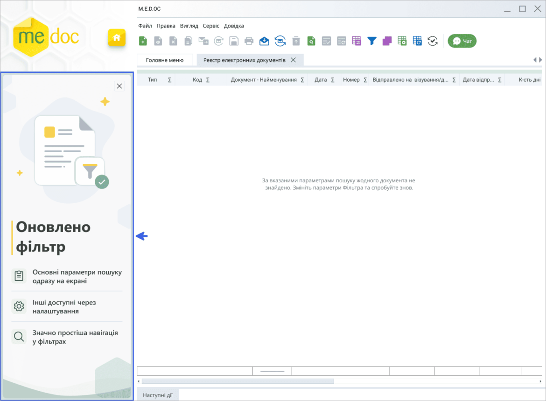Open sigma summary for Код column
The width and height of the screenshot is (546, 401).
click(208, 80)
